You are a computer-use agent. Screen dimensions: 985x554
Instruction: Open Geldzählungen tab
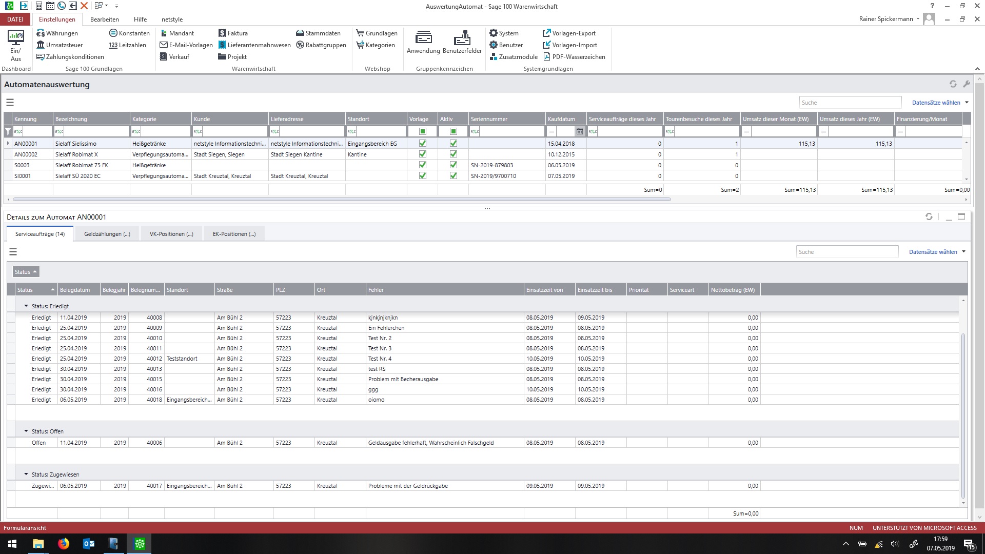coord(107,234)
